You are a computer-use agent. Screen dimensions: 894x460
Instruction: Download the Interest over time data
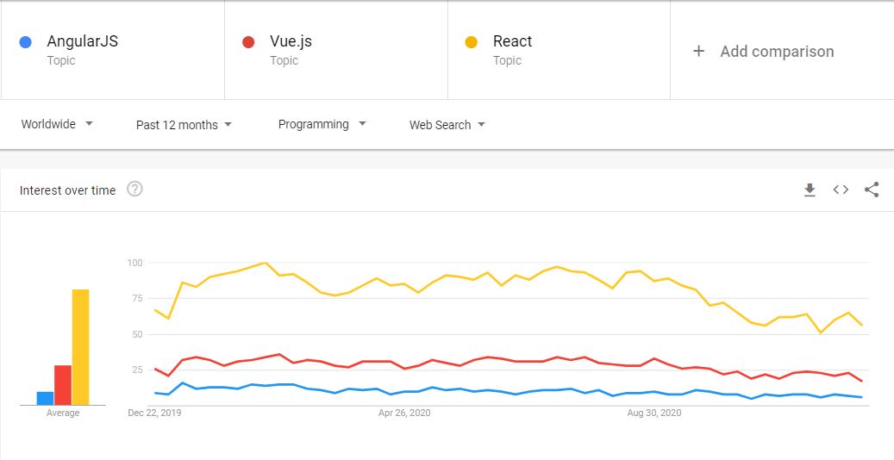[810, 190]
